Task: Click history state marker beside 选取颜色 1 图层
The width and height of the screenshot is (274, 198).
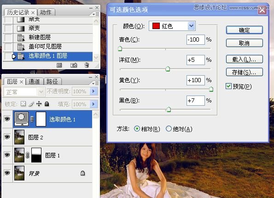Action: tap(14, 57)
